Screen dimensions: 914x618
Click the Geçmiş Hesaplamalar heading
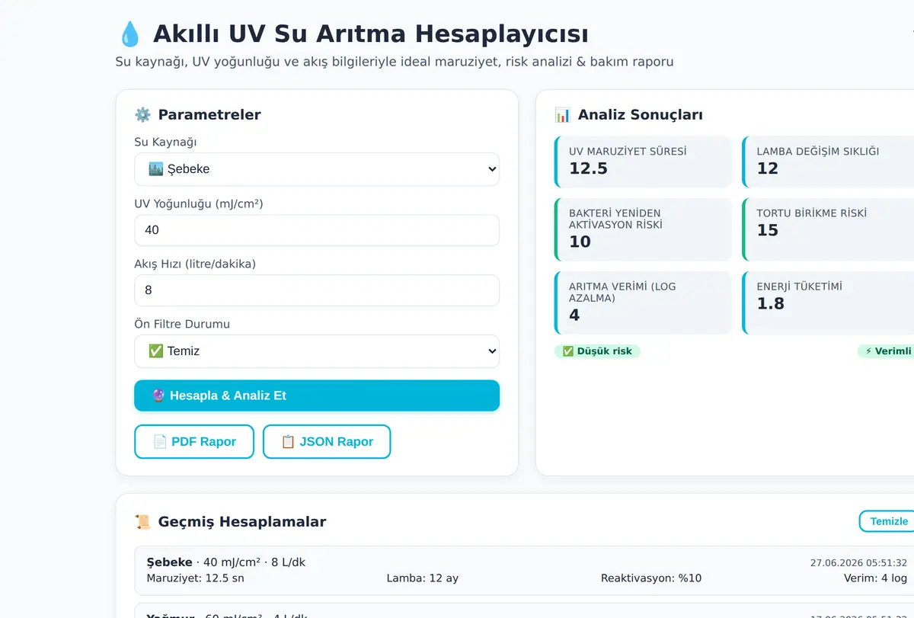click(242, 522)
